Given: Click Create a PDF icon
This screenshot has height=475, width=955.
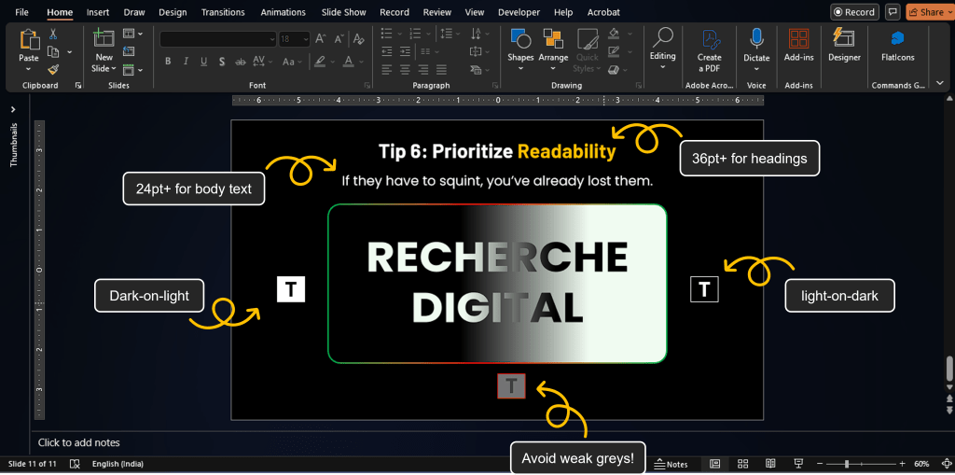Looking at the screenshot, I should click(709, 39).
